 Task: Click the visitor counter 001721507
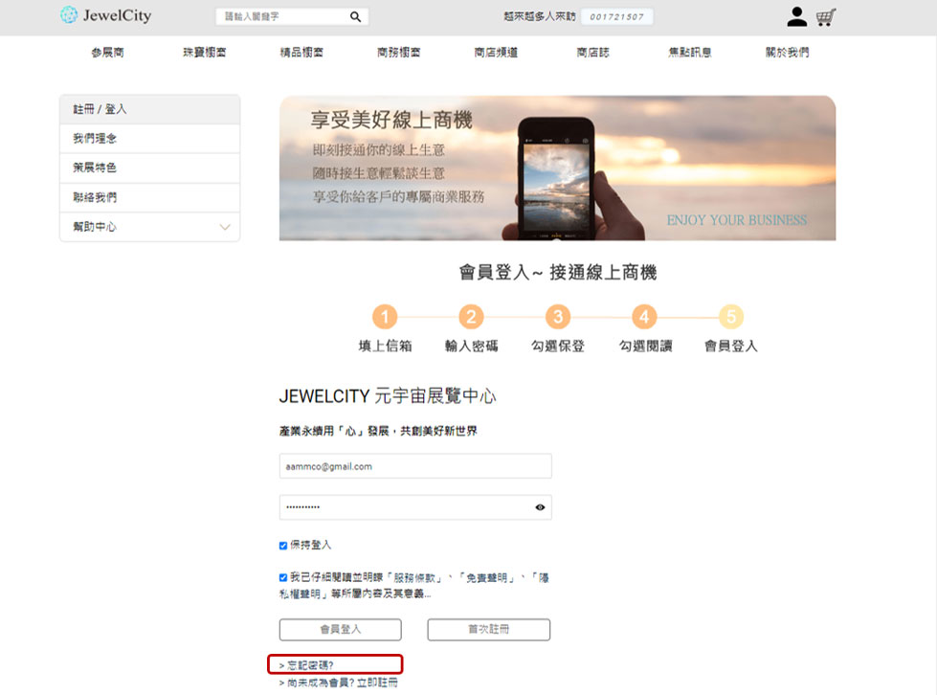click(616, 16)
